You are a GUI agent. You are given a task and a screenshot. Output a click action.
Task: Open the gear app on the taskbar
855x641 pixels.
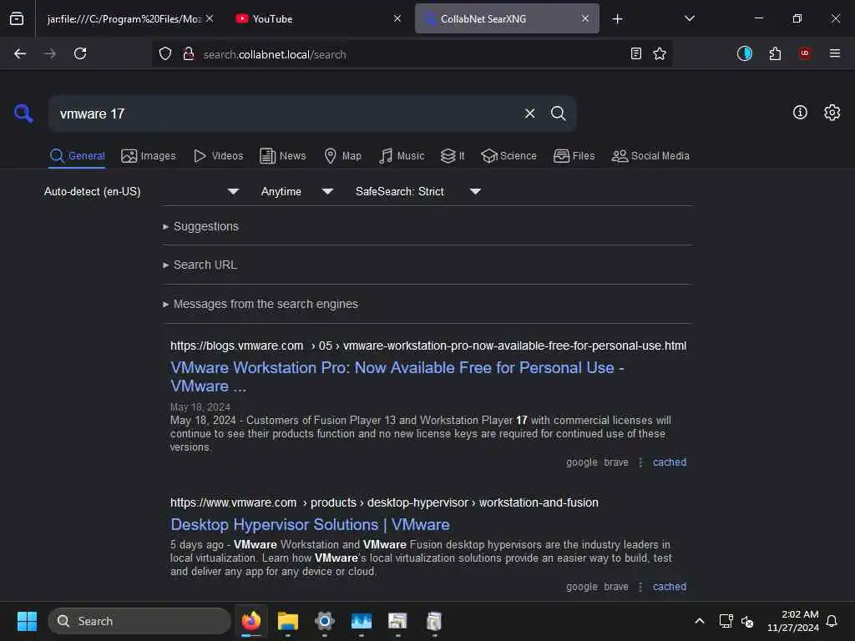click(325, 621)
